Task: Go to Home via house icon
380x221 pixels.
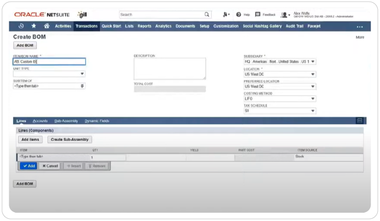Action: (46, 26)
